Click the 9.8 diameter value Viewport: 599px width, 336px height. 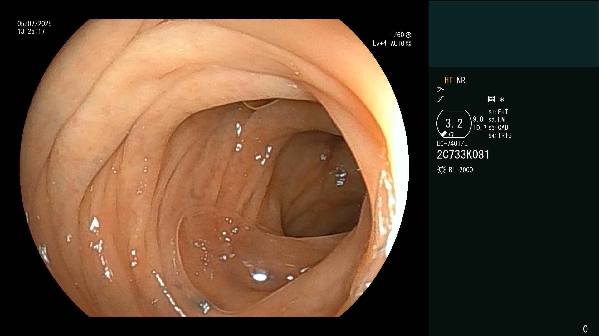pyautogui.click(x=478, y=119)
